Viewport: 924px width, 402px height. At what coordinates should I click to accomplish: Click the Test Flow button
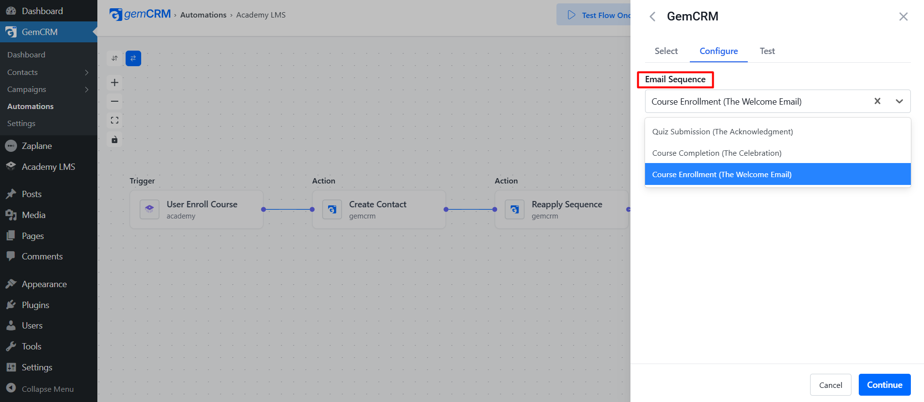click(x=594, y=15)
